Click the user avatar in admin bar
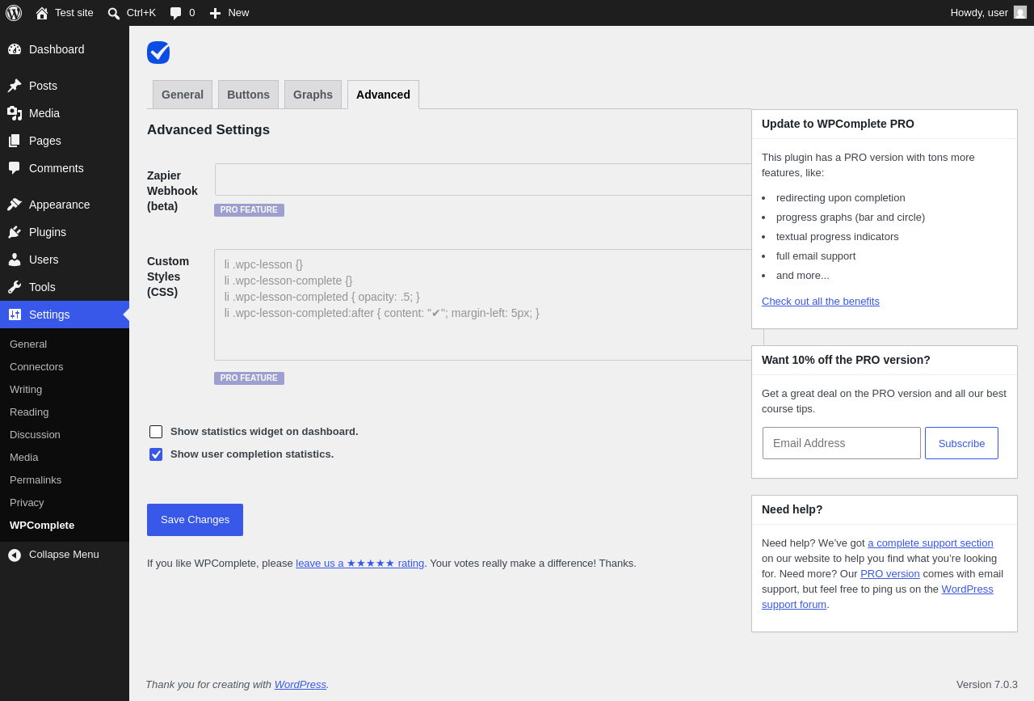 (1020, 12)
